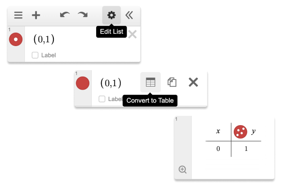Open the hamburger menu in the toolbar

18,15
